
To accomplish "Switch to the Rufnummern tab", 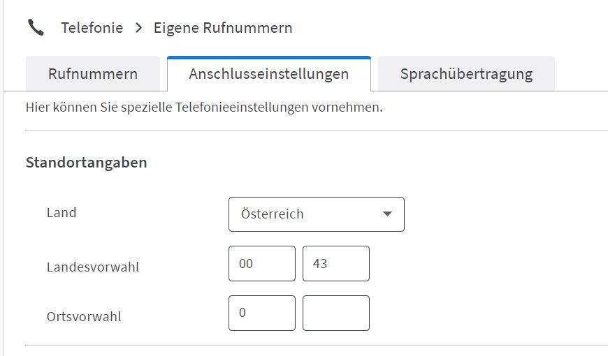I will coord(93,74).
